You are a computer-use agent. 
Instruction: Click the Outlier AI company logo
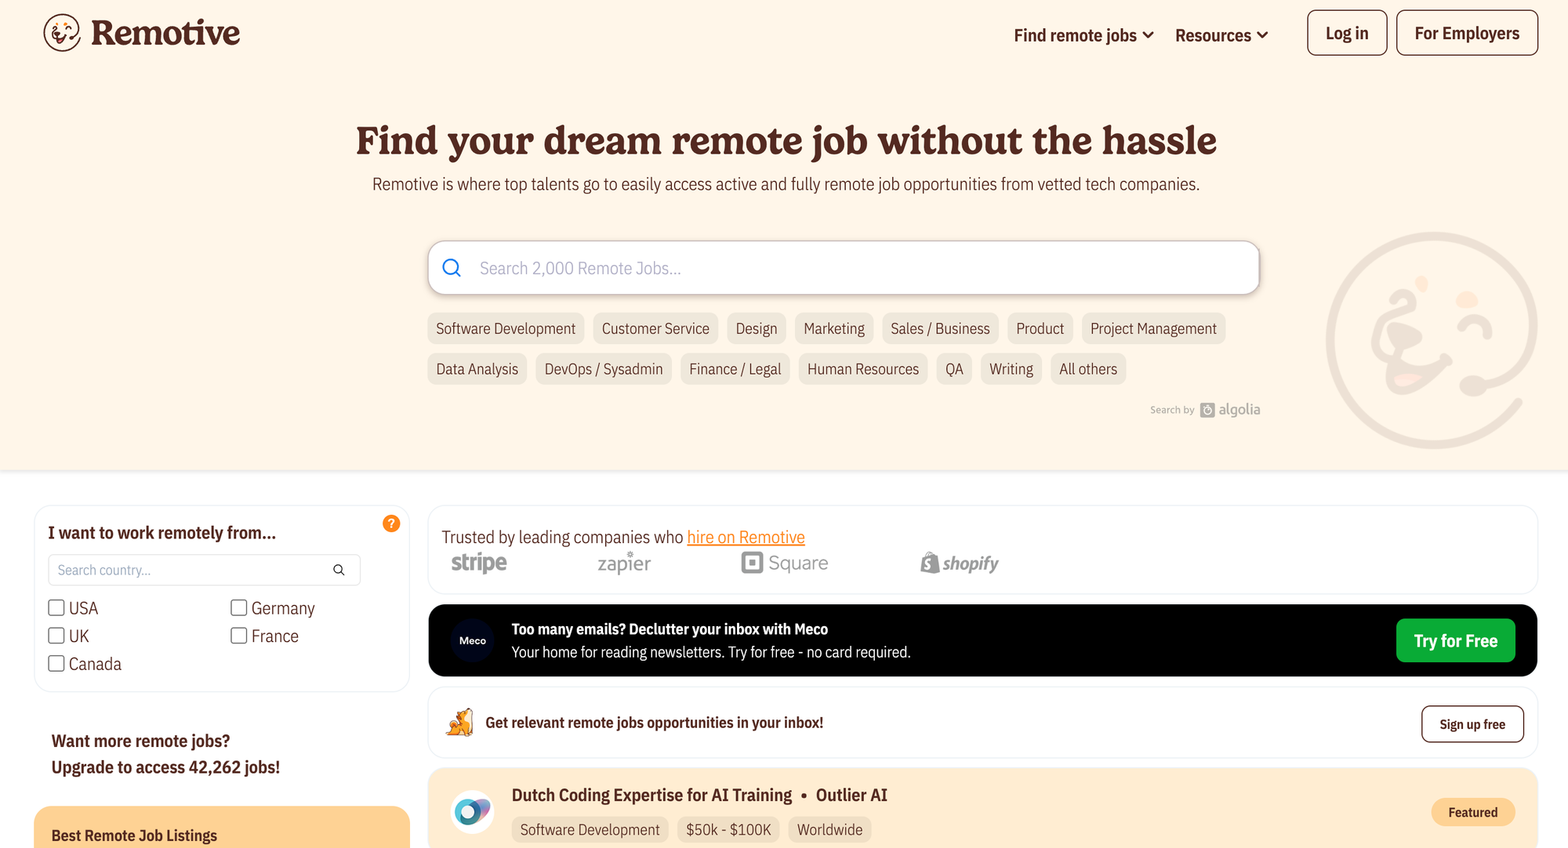473,812
